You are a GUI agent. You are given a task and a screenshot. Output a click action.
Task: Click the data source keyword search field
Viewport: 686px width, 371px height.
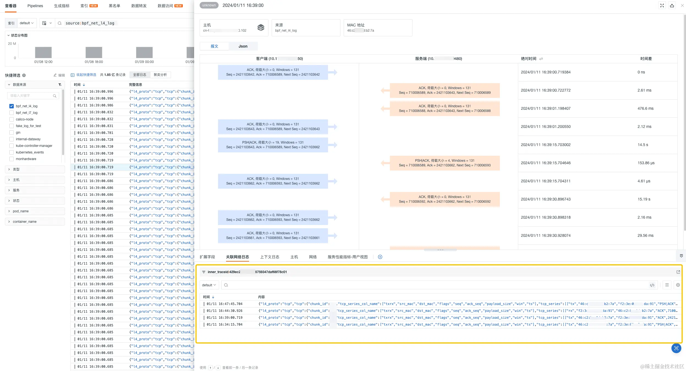31,96
